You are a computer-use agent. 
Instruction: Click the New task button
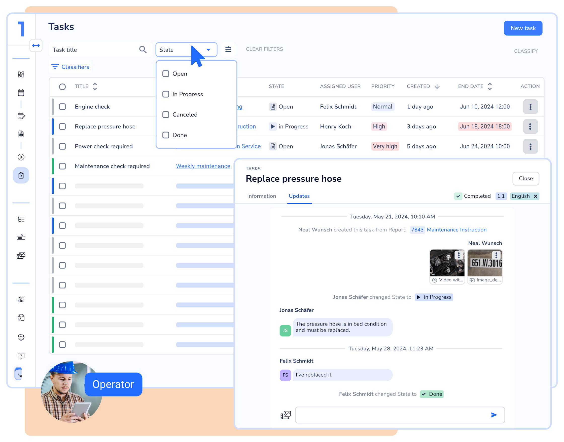(x=523, y=28)
